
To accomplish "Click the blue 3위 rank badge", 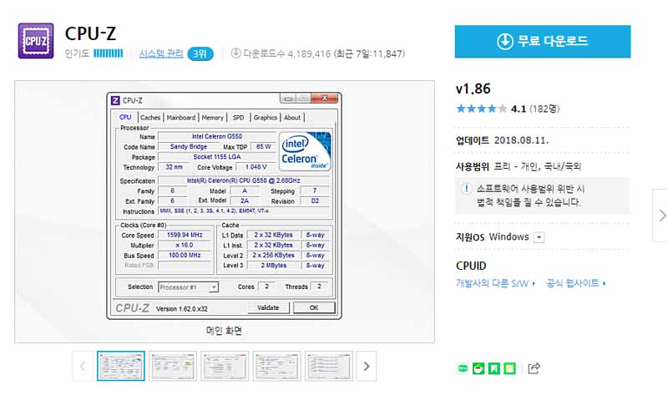I will click(200, 53).
